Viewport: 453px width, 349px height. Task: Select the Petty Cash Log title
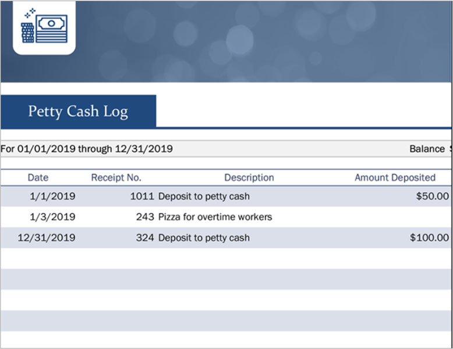coord(78,111)
